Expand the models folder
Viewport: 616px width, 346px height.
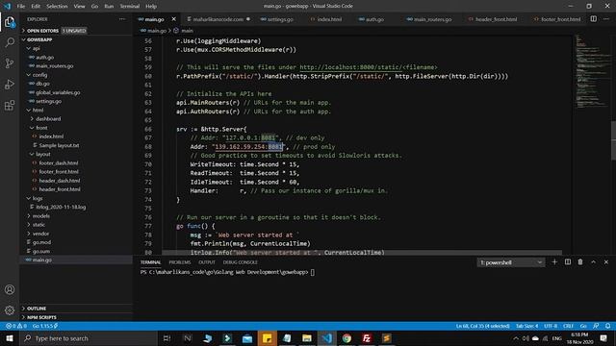(40, 215)
